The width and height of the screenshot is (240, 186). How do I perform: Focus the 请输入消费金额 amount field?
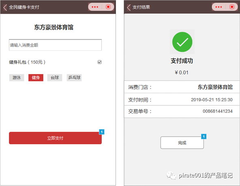click(55, 45)
